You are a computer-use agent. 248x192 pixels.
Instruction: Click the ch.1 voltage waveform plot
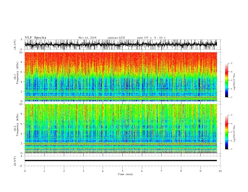[121, 45]
